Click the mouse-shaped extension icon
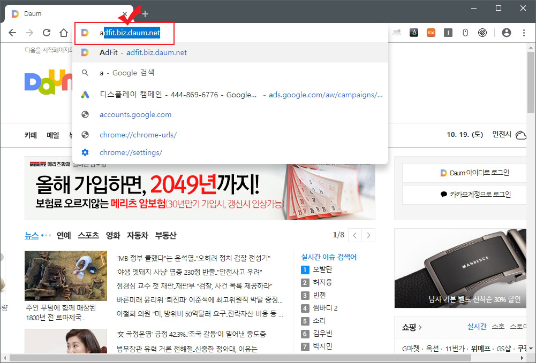Screen dimensions: 536x363 click(x=465, y=33)
